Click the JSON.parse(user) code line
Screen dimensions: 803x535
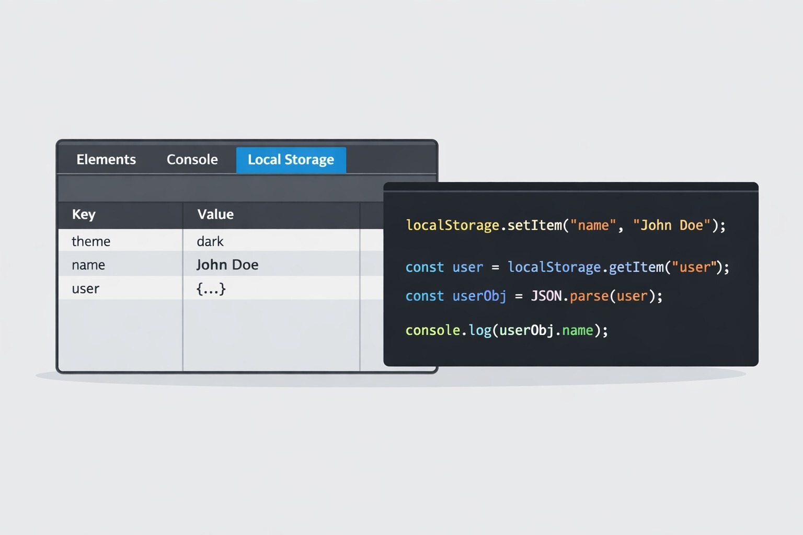tap(534, 296)
